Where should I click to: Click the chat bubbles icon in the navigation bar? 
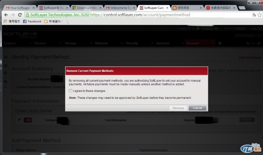[x=248, y=43]
